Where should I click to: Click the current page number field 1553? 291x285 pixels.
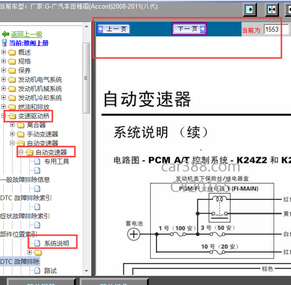click(276, 29)
